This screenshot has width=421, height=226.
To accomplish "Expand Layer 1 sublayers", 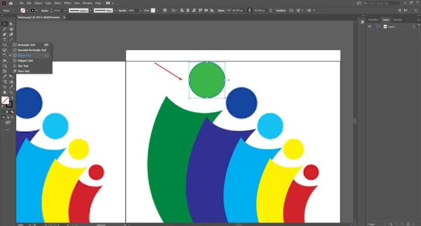I will point(379,27).
